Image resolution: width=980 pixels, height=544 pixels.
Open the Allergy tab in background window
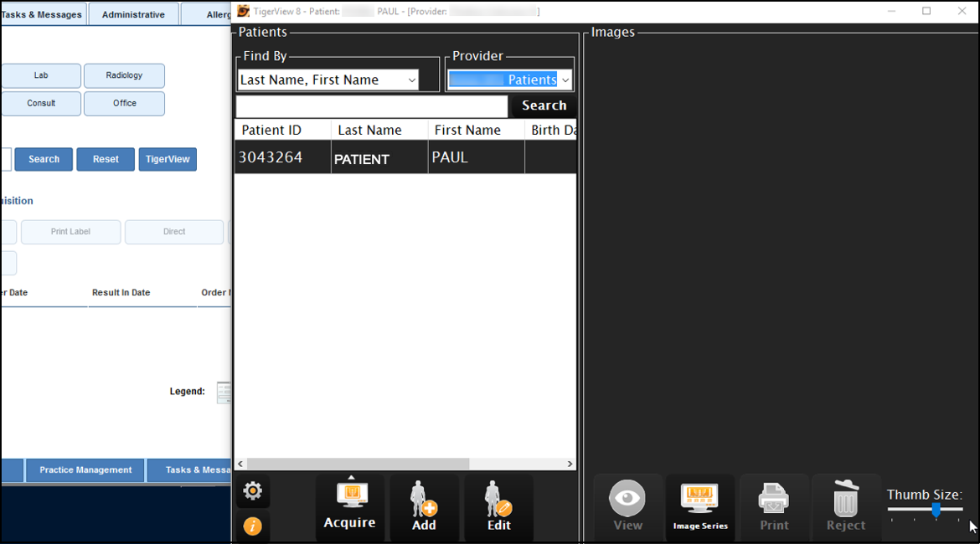coord(206,14)
